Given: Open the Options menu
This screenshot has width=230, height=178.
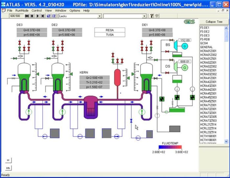Looking at the screenshot, I should [75, 11].
